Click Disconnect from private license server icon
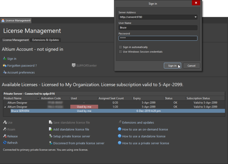This screenshot has width=228, height=164. pyautogui.click(x=50, y=143)
